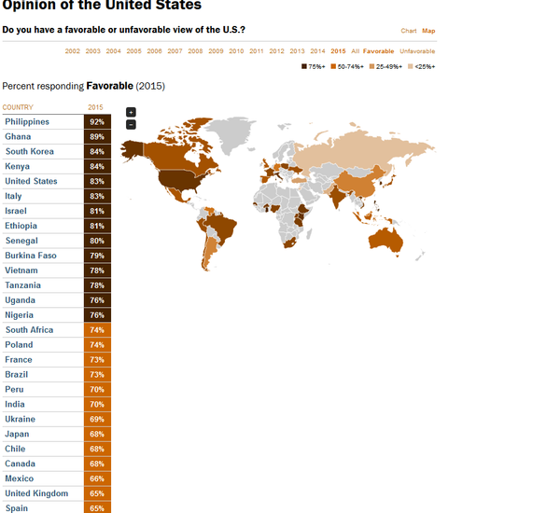Select year 2002

(73, 51)
